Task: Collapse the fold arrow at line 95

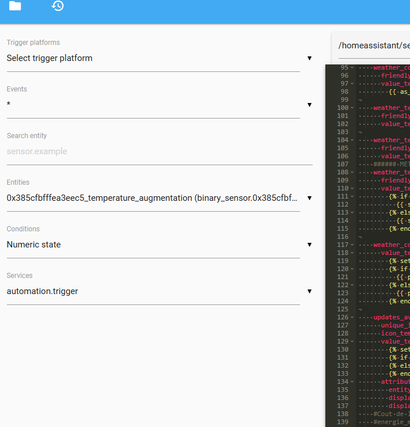Action: click(352, 67)
